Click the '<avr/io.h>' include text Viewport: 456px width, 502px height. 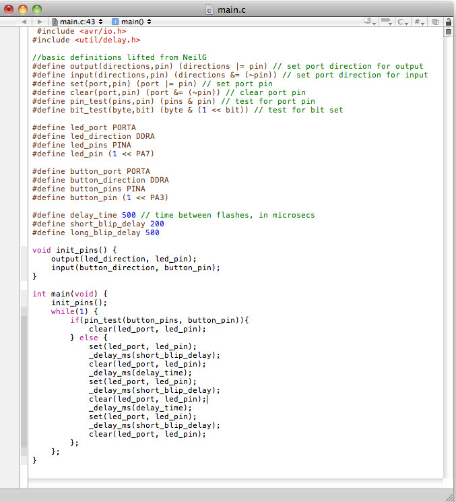pyautogui.click(x=103, y=31)
